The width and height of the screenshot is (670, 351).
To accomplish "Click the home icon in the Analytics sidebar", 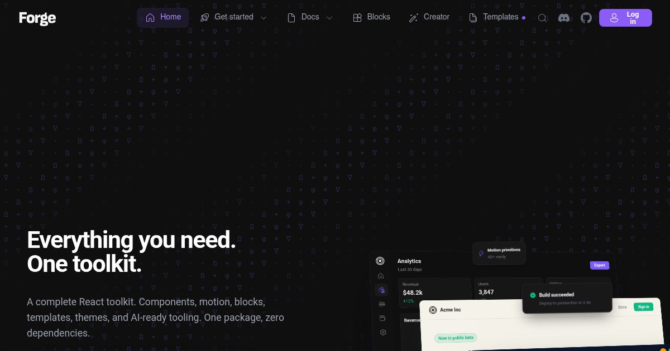I will coord(381,276).
